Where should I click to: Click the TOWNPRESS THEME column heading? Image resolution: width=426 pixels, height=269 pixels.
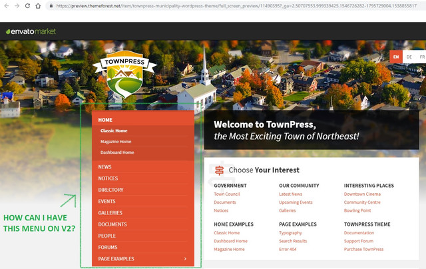click(x=367, y=224)
